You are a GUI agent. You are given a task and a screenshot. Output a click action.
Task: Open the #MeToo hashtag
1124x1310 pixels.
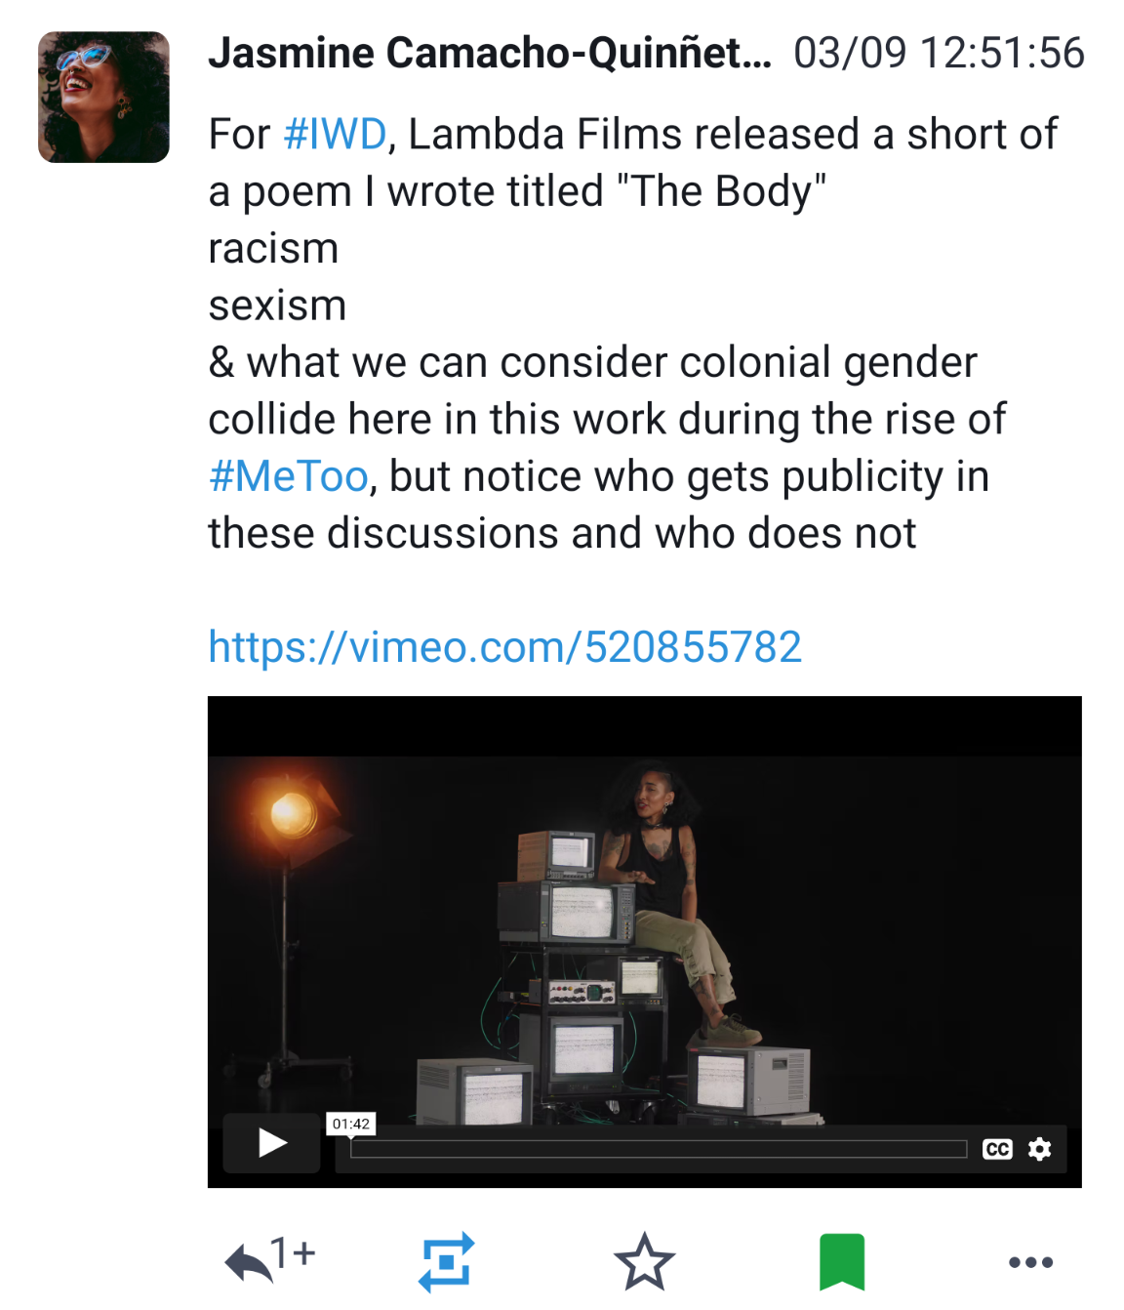click(x=289, y=476)
